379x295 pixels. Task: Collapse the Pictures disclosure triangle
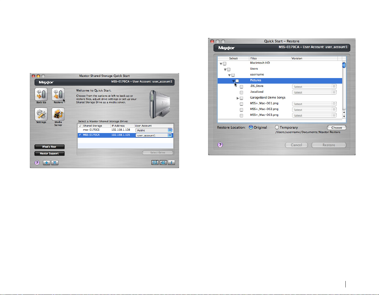coord(233,81)
